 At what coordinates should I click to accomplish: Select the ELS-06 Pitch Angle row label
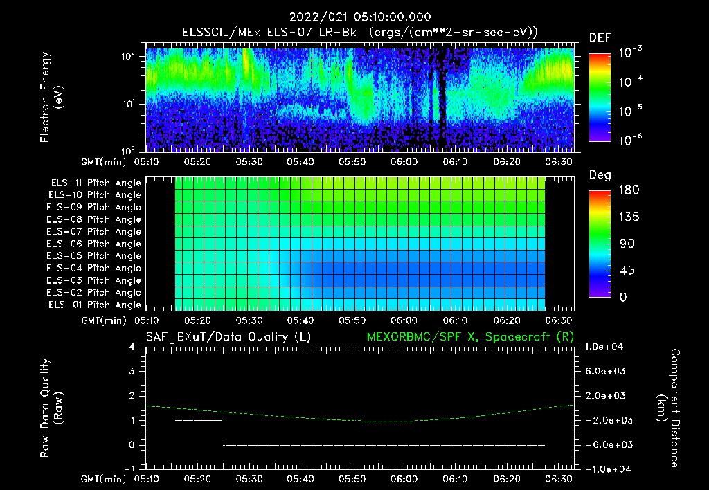point(94,244)
